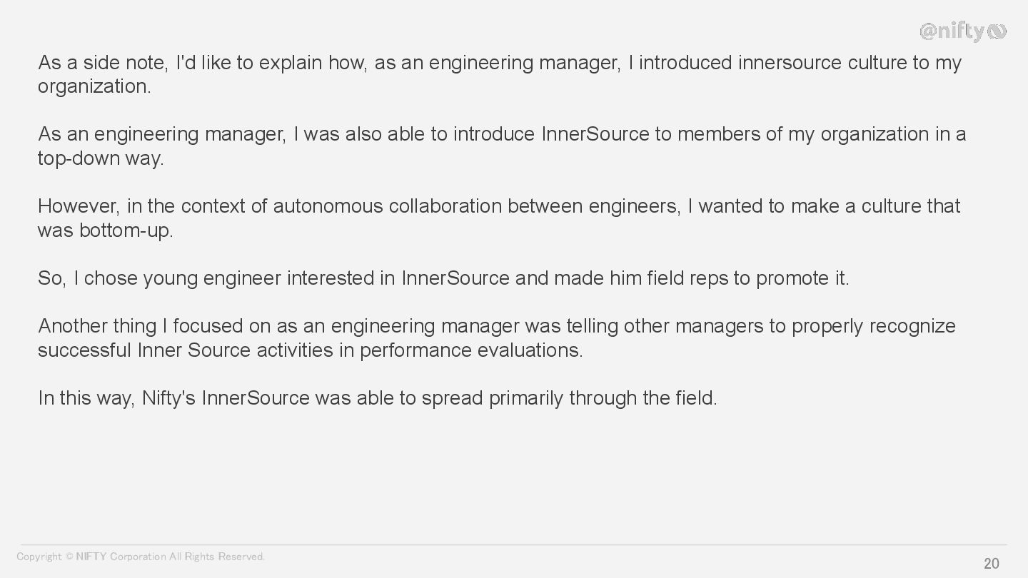Image resolution: width=1028 pixels, height=578 pixels.
Task: Click the paragraph starting "Another thing I focused on"
Action: pos(496,326)
